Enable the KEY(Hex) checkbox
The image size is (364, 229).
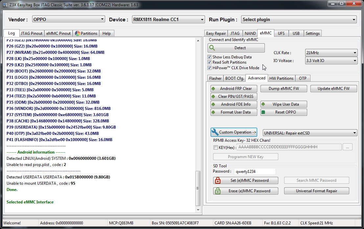[x=216, y=147]
